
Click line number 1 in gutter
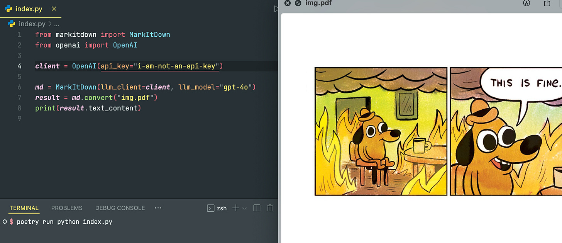(x=19, y=35)
